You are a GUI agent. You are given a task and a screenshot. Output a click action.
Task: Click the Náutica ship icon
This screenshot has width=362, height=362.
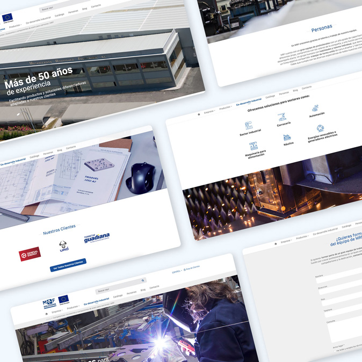[x=287, y=137]
